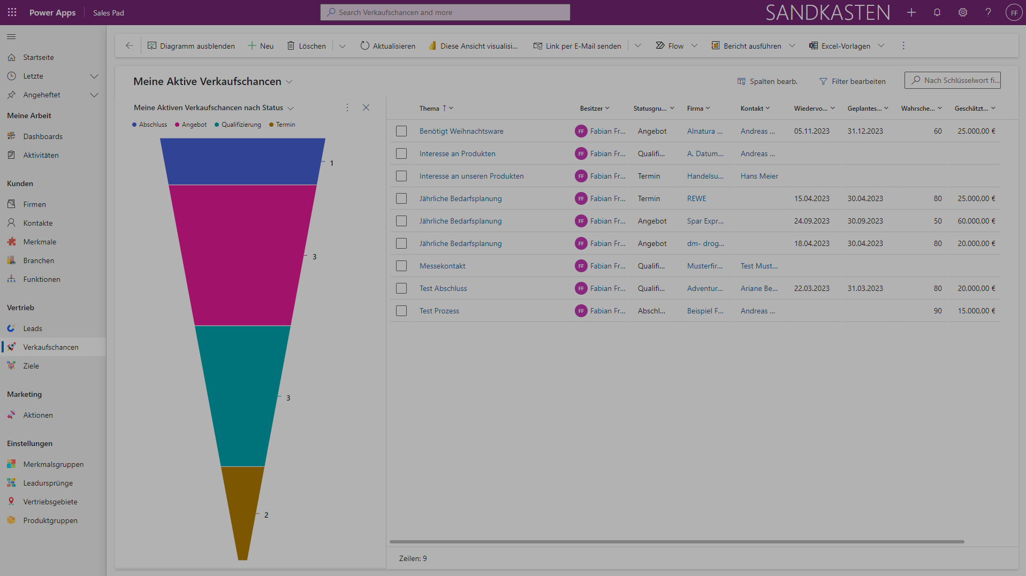Expand Angeheftet in sidebar
This screenshot has width=1026, height=576.
(94, 95)
